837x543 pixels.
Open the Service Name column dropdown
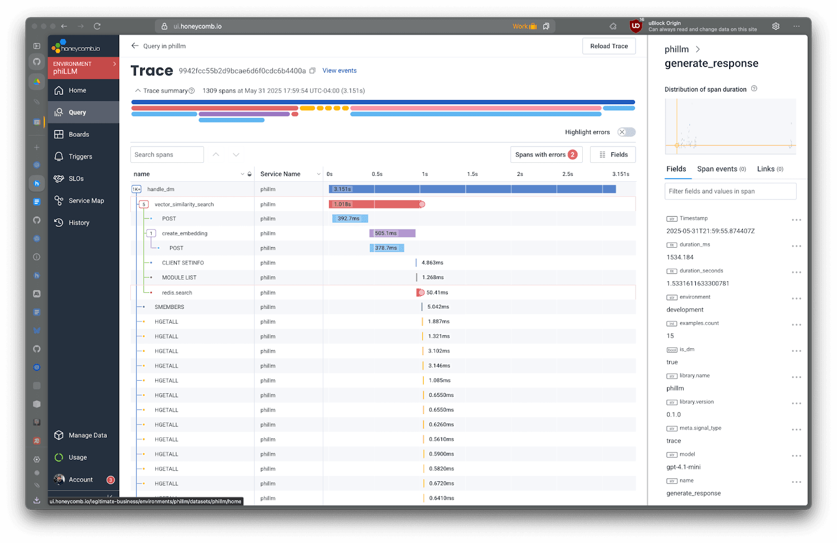coord(319,174)
